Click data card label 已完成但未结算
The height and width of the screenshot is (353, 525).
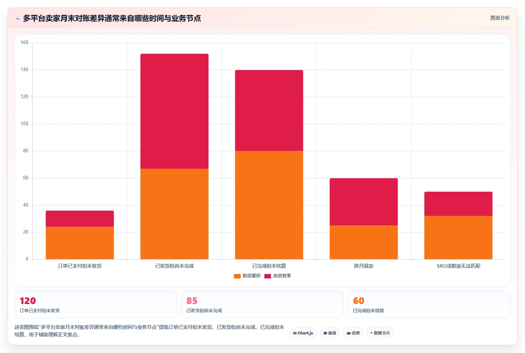369,311
